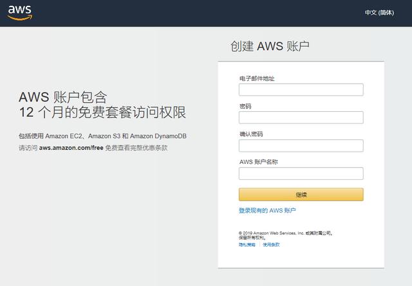Click the 电子邮件地址 label
The height and width of the screenshot is (286, 412).
[257, 78]
